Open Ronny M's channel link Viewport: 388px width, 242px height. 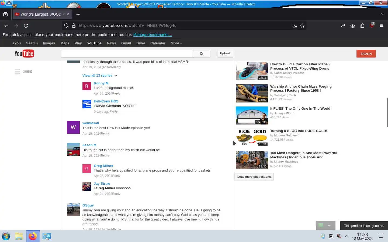click(x=101, y=83)
